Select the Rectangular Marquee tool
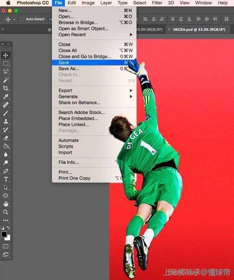 click(x=6, y=64)
